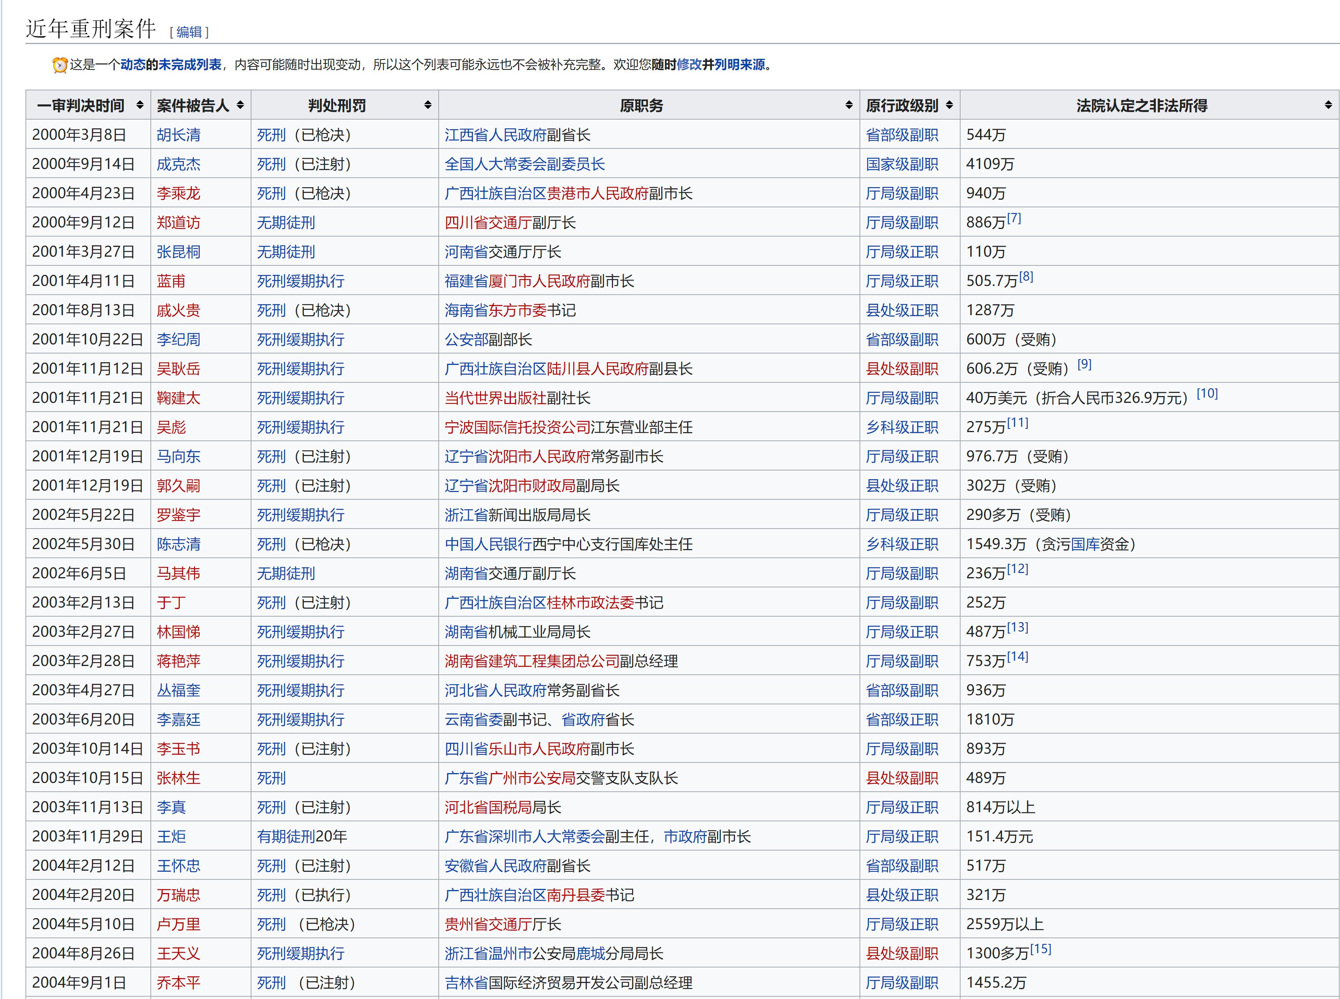The height and width of the screenshot is (999, 1340).
Task: Select the date cell 2000年3月8日
Action: click(x=88, y=135)
